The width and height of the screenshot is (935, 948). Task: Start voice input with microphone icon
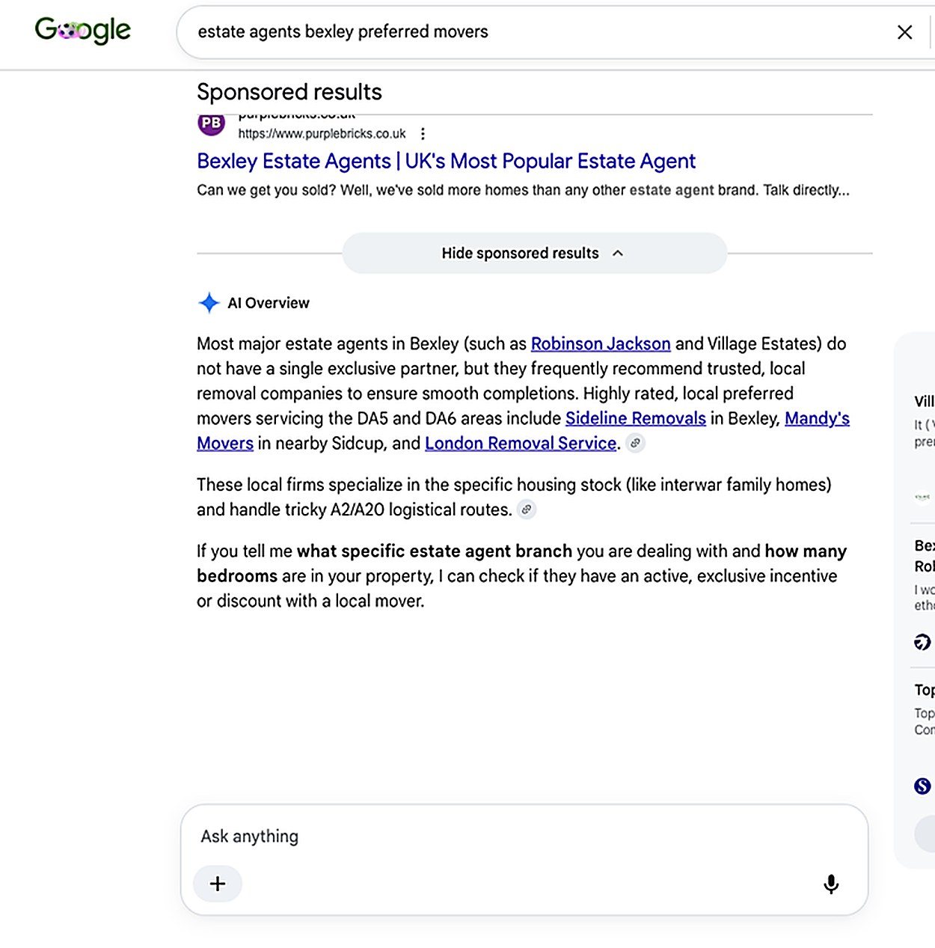(831, 884)
